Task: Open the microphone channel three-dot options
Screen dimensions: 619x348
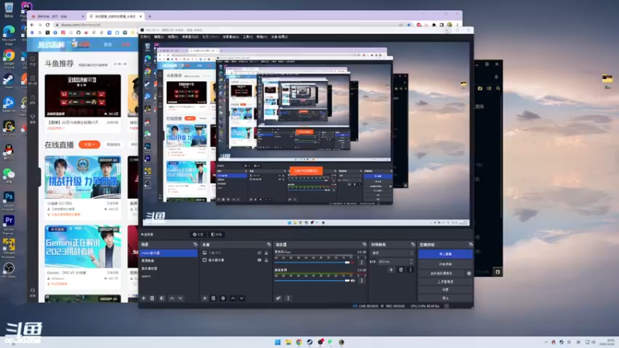Action: tap(361, 262)
